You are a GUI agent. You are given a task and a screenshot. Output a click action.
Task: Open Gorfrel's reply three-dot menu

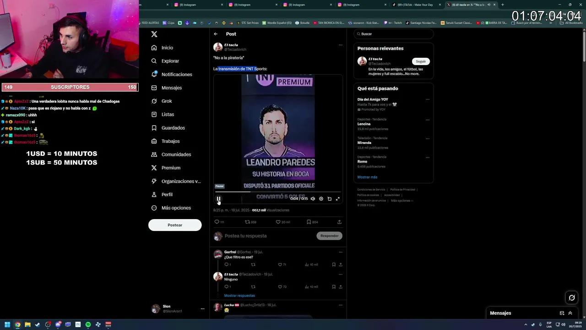coord(340,252)
